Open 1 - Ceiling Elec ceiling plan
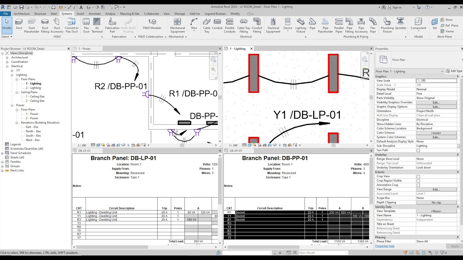This screenshot has height=260, width=463. tap(35, 96)
